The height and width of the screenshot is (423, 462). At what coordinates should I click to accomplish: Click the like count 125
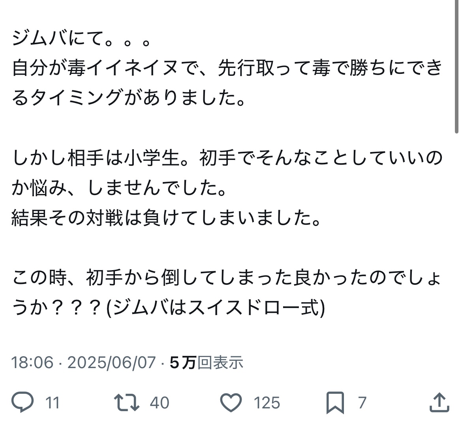(267, 403)
